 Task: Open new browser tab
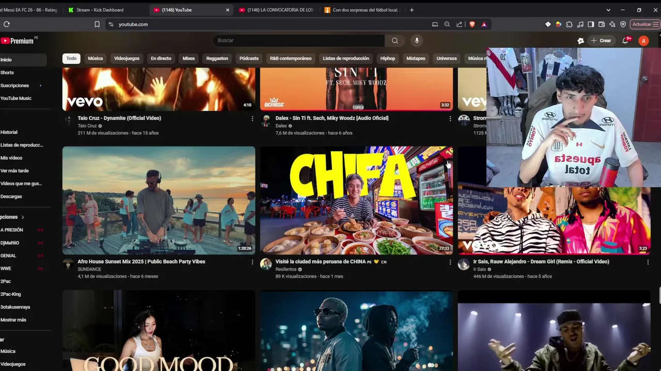(412, 10)
